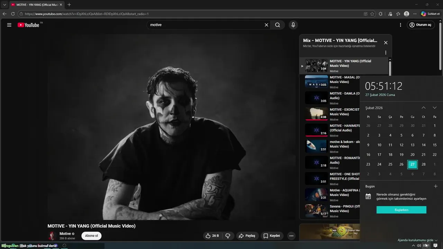
Task: Subscribe with Abone ol button
Action: 91,236
